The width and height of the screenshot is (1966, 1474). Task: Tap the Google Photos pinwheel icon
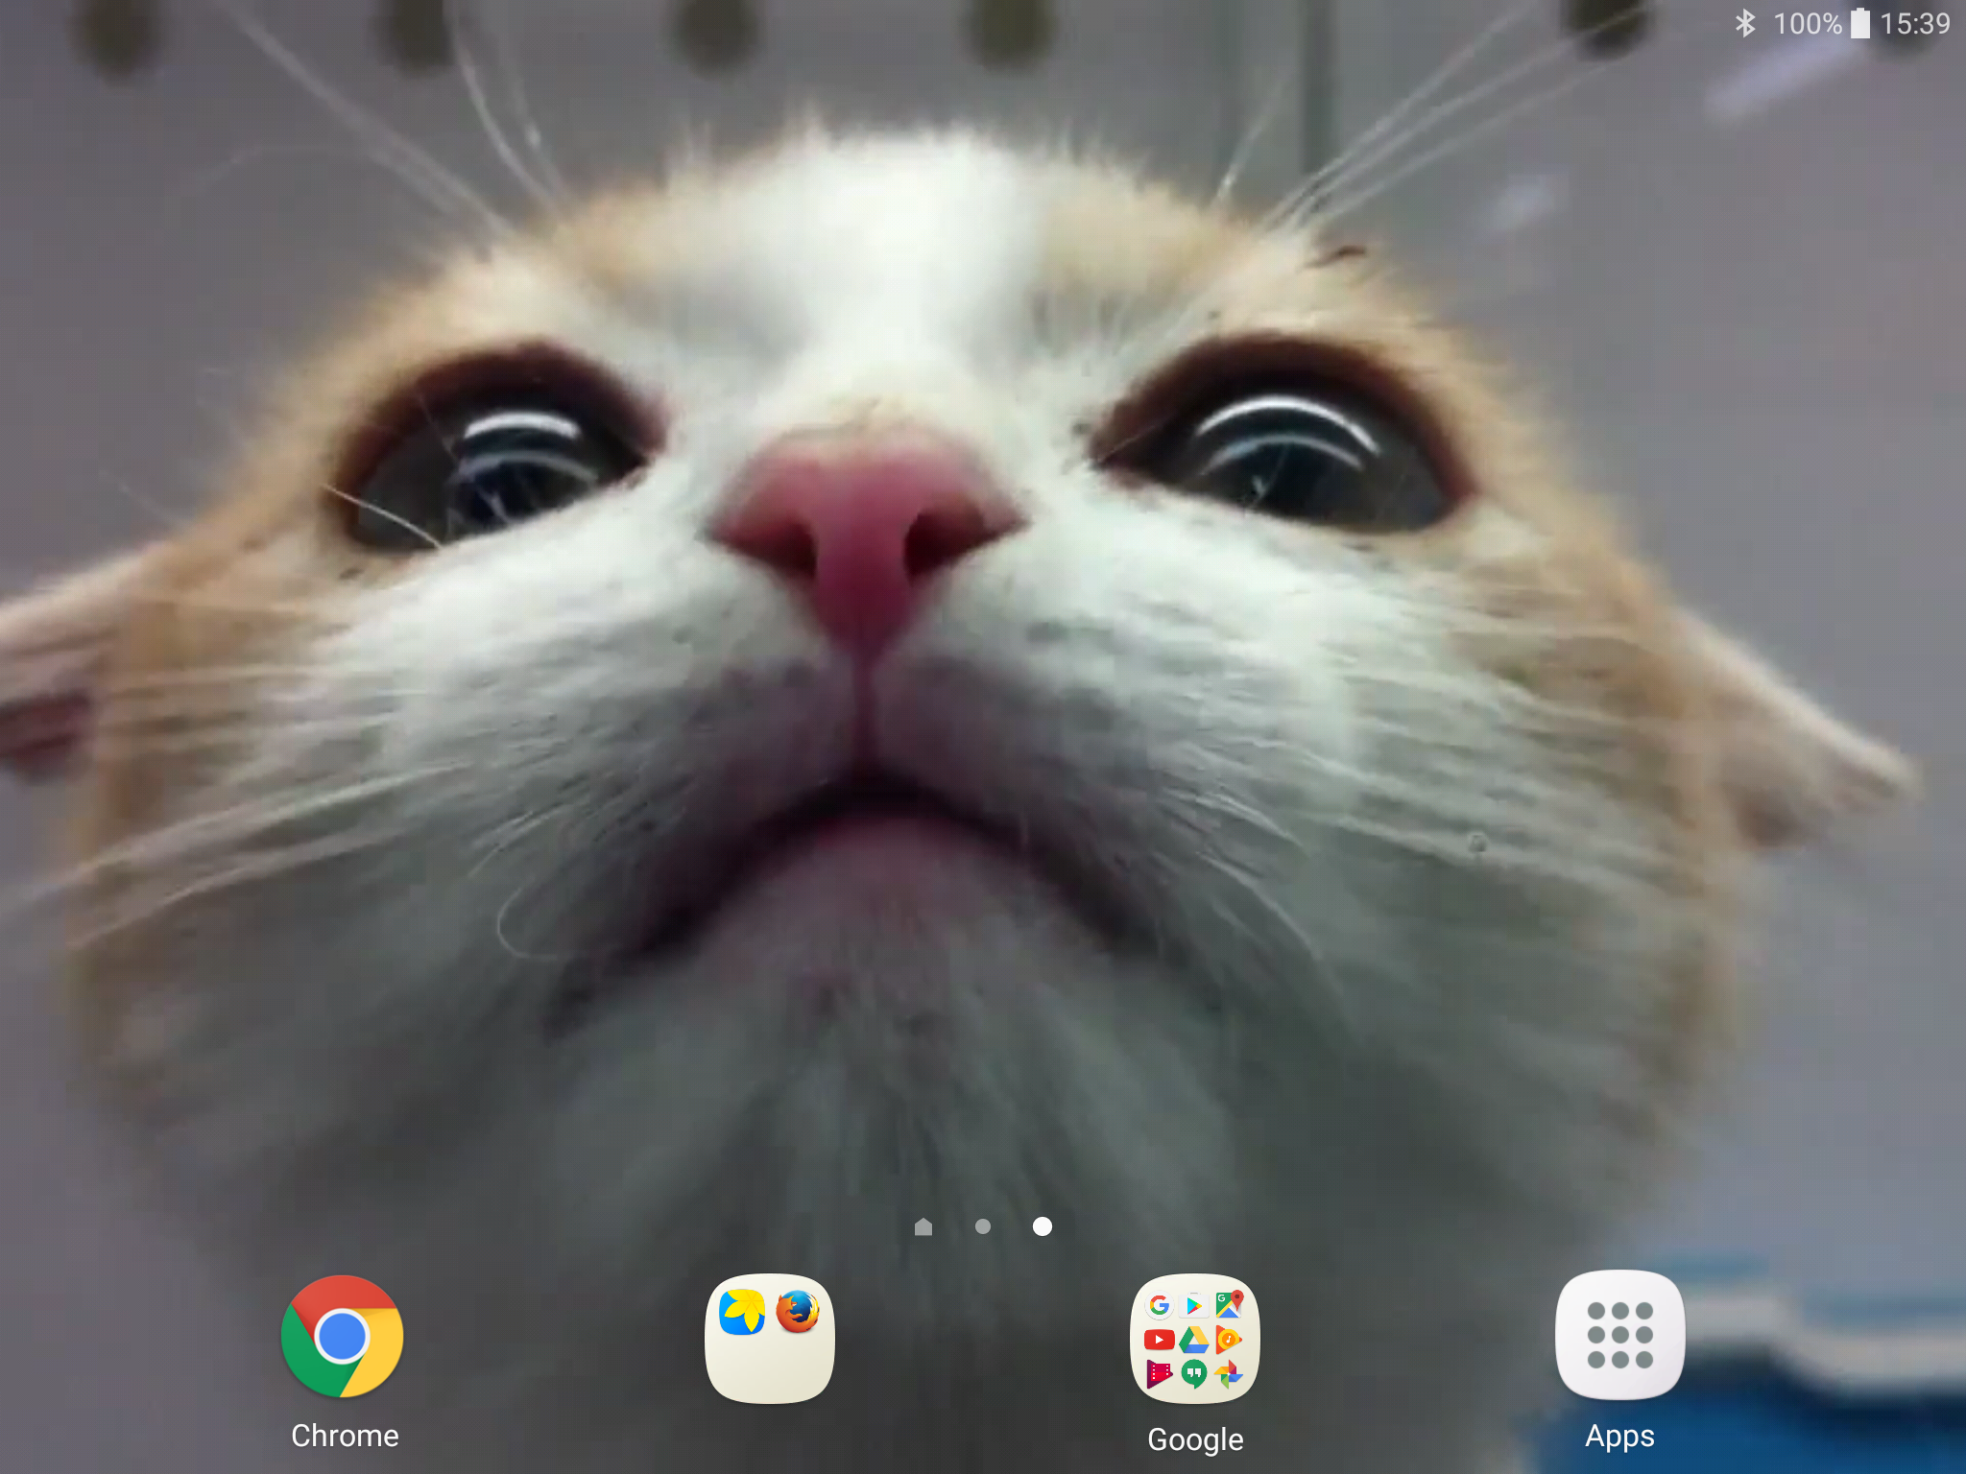pyautogui.click(x=1229, y=1374)
